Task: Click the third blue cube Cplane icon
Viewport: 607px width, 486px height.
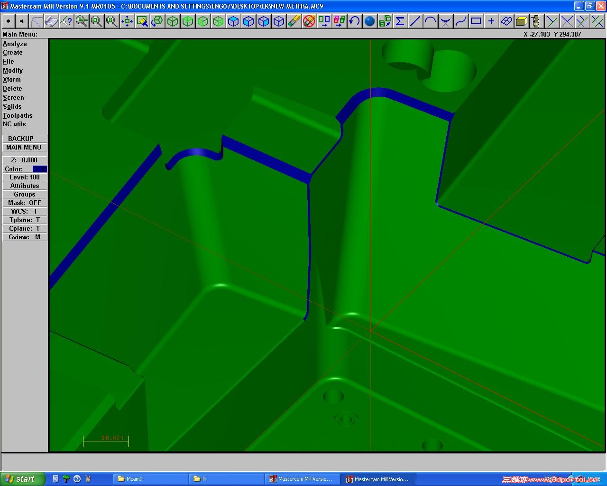Action: pos(264,21)
